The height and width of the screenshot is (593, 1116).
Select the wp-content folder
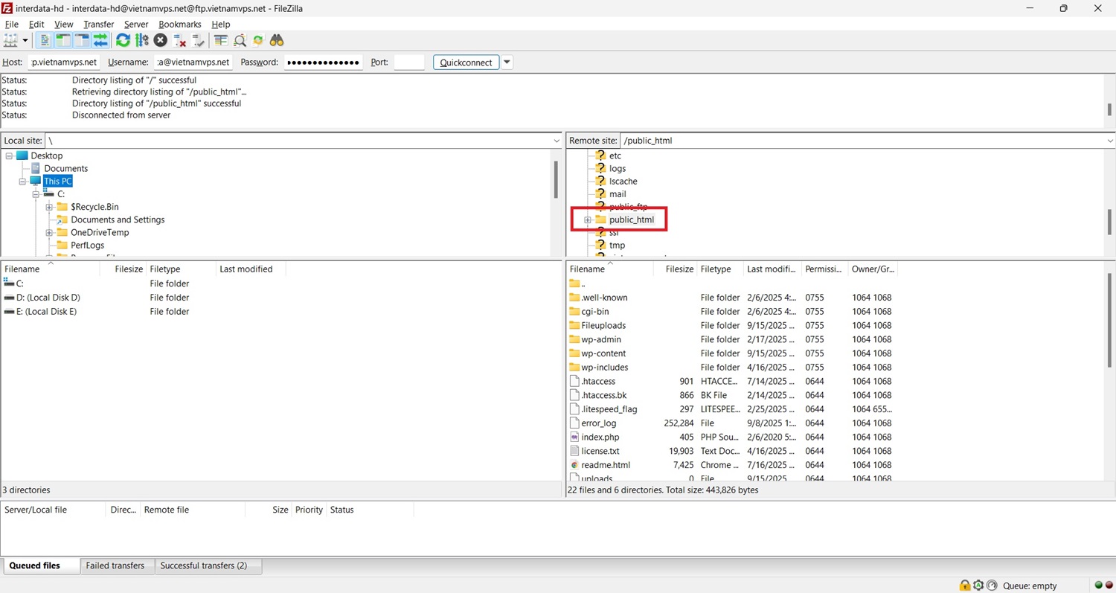click(x=603, y=353)
